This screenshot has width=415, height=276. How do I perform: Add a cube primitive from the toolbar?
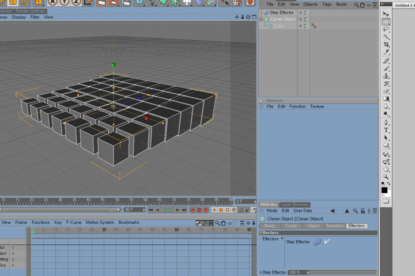[x=139, y=2]
